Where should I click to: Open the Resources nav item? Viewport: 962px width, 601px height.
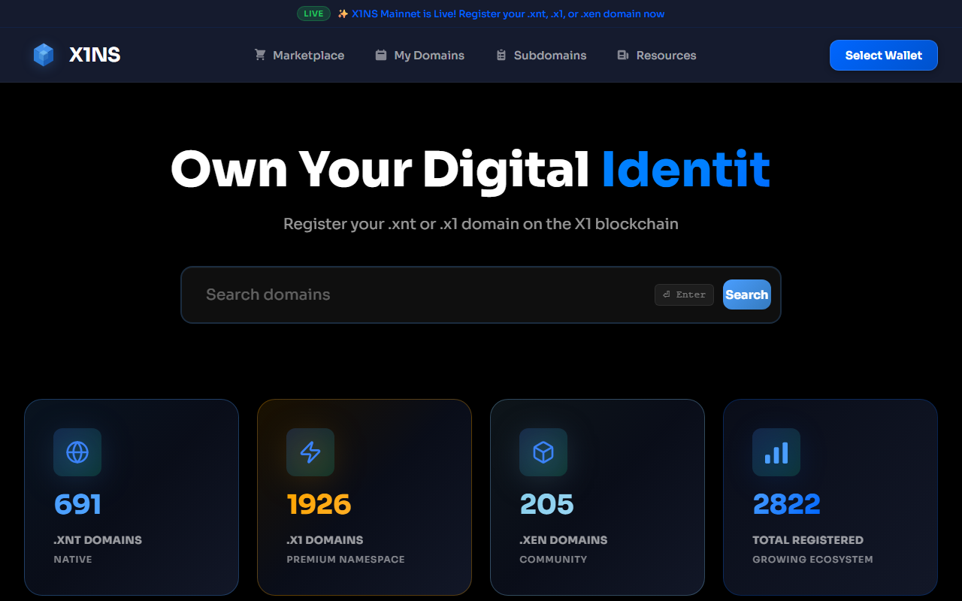tap(657, 55)
